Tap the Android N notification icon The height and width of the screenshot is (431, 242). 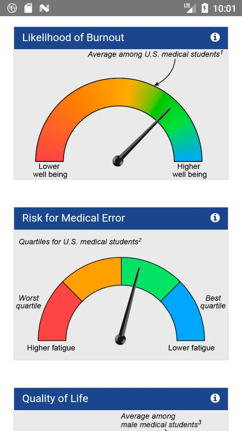(x=44, y=8)
